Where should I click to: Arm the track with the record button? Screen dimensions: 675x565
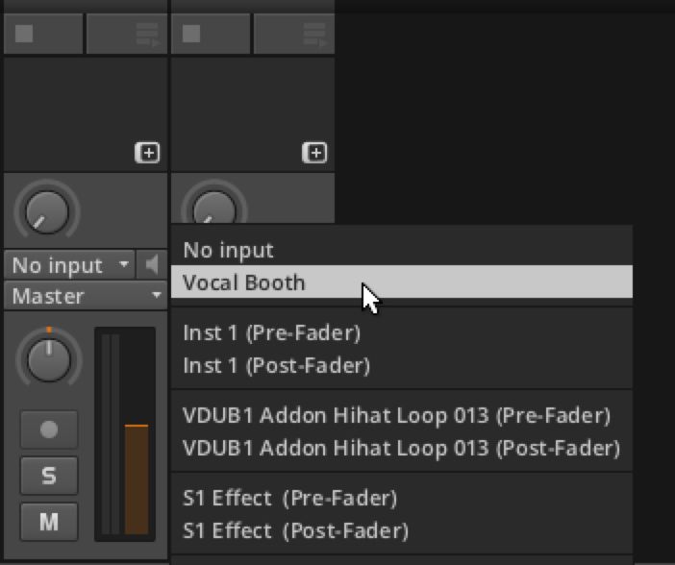coord(49,430)
